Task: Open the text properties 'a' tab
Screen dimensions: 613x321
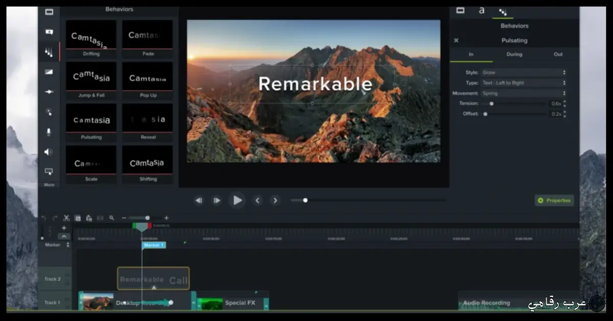Action: coord(481,10)
